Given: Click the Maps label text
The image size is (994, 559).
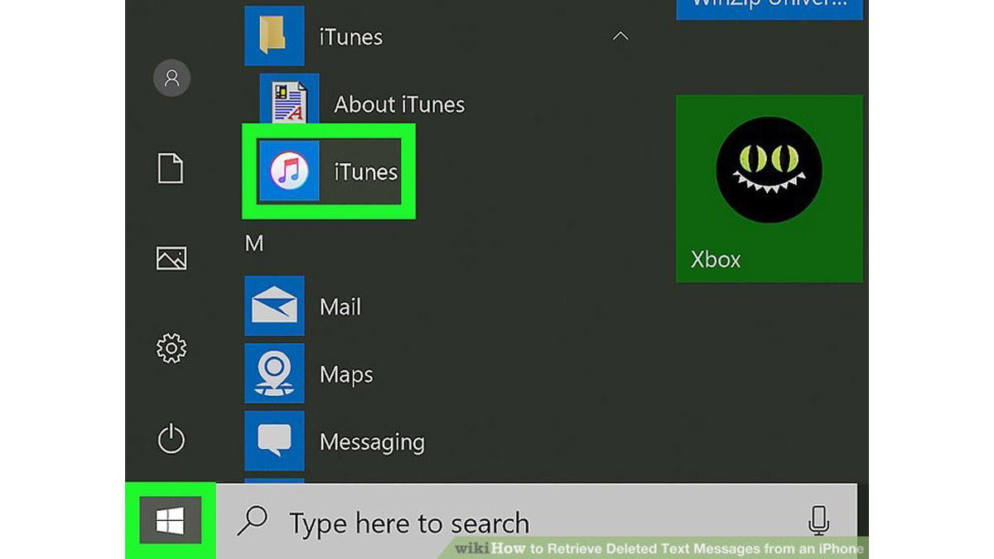Looking at the screenshot, I should tap(346, 375).
